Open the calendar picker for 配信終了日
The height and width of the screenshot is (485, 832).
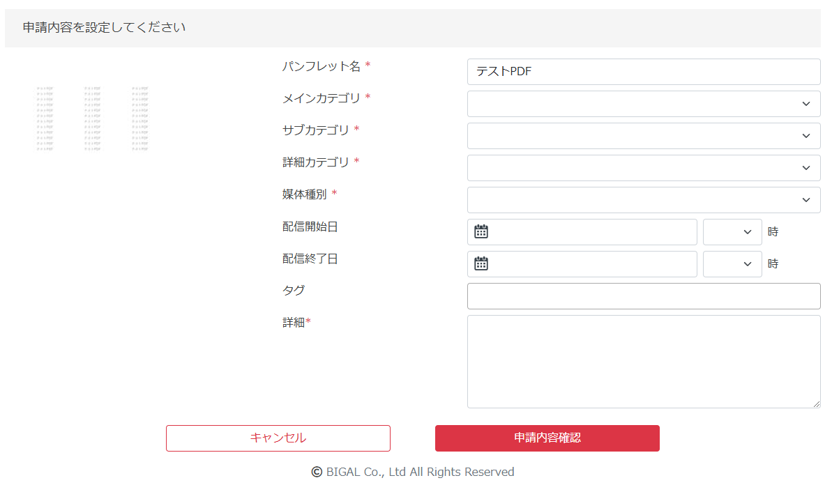(481, 263)
